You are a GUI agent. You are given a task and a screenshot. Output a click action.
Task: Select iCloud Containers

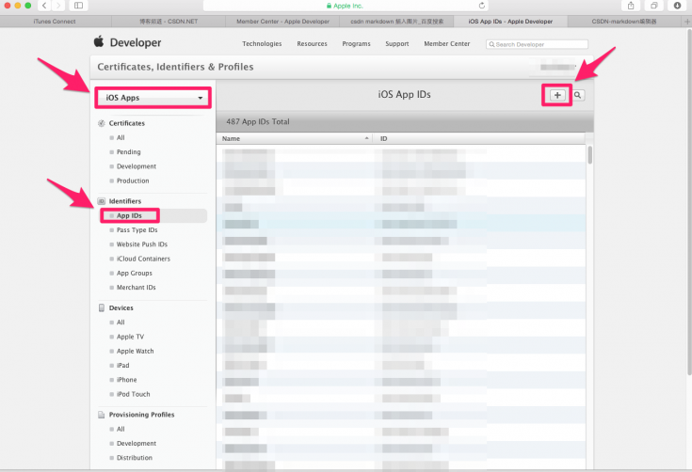point(143,259)
